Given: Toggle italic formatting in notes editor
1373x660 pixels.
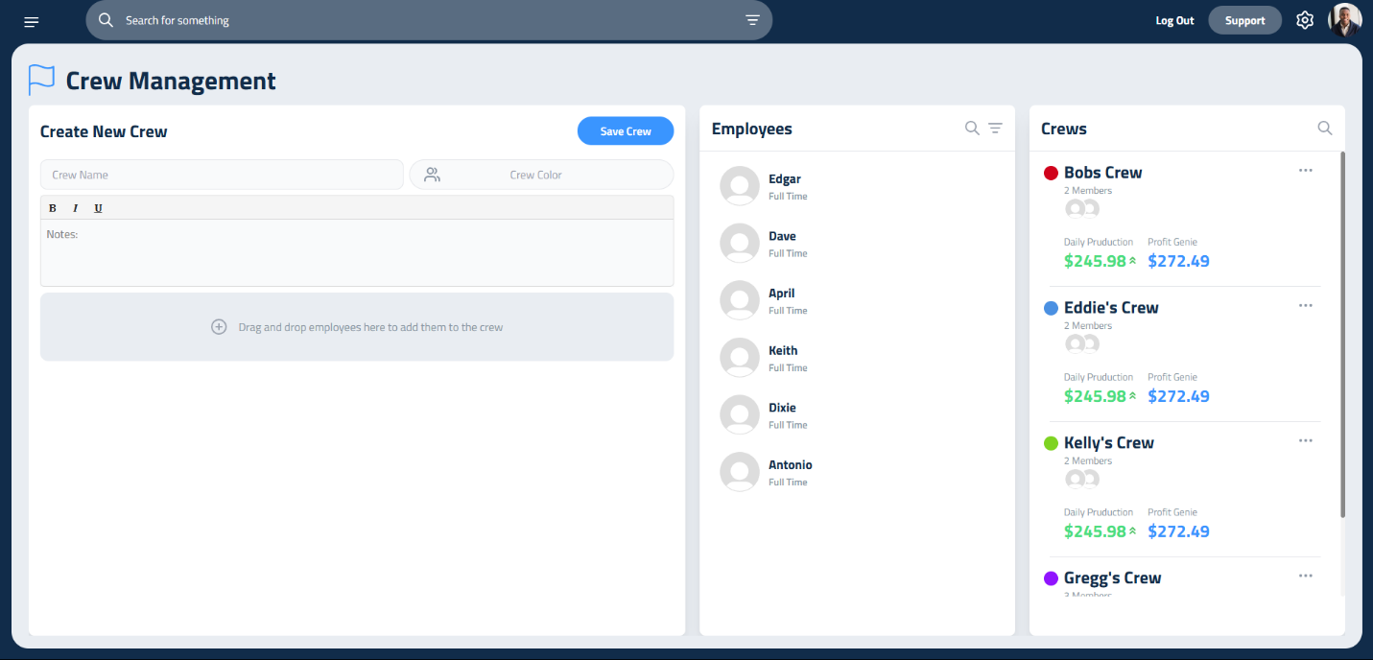Looking at the screenshot, I should pyautogui.click(x=75, y=208).
